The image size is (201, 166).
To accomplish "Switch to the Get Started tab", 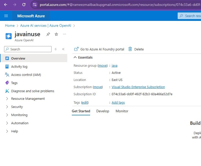I will 81,111.
